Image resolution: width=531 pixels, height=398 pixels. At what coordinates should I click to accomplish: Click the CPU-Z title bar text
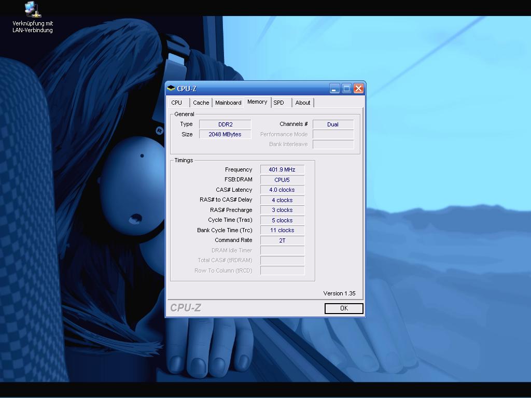[x=187, y=89]
